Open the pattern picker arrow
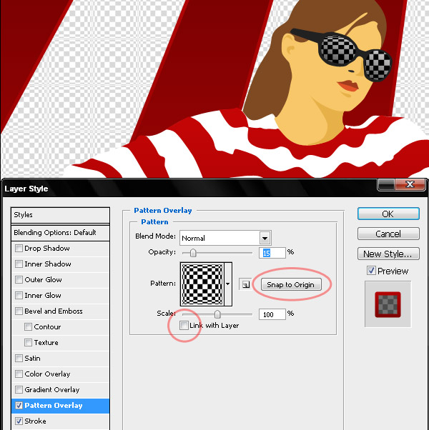Screen dimensions: 429x430 [228, 284]
